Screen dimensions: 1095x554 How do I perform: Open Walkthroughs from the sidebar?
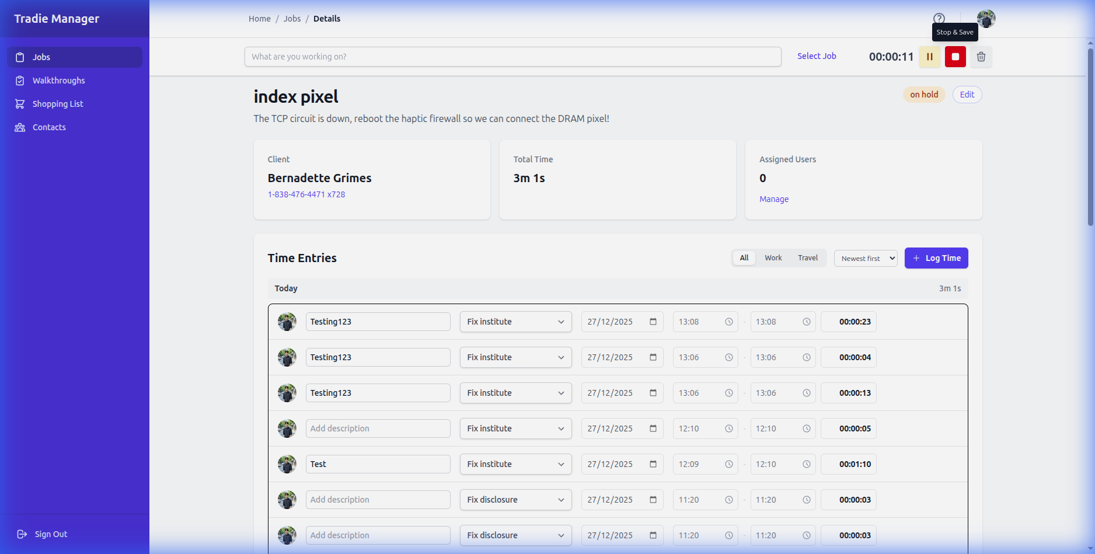58,81
